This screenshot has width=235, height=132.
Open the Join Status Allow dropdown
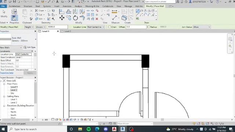click(x=202, y=27)
